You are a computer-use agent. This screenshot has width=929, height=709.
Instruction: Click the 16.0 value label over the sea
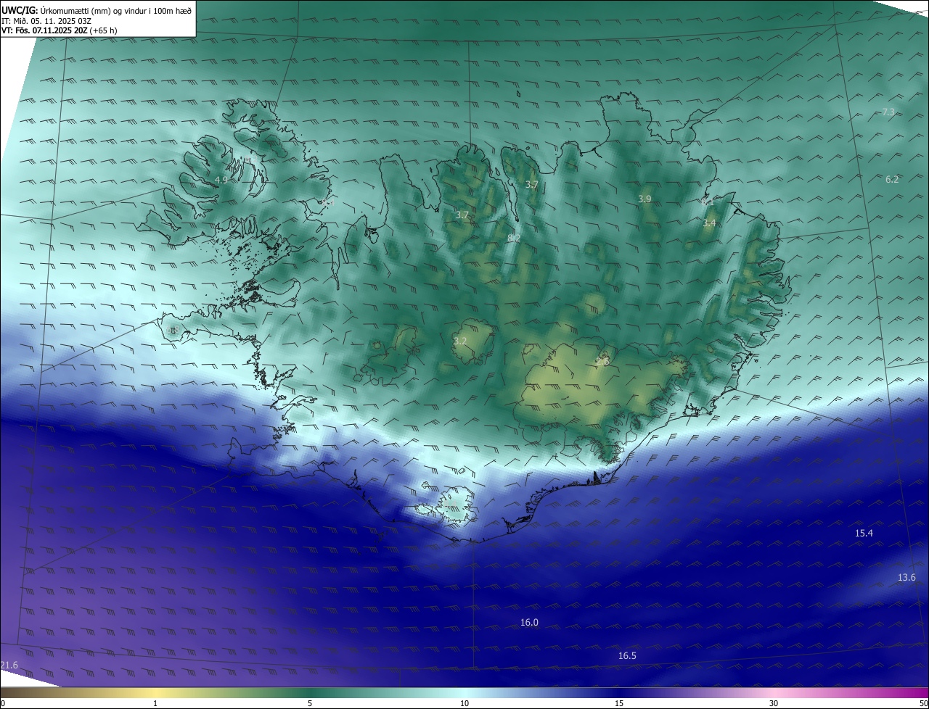(529, 622)
